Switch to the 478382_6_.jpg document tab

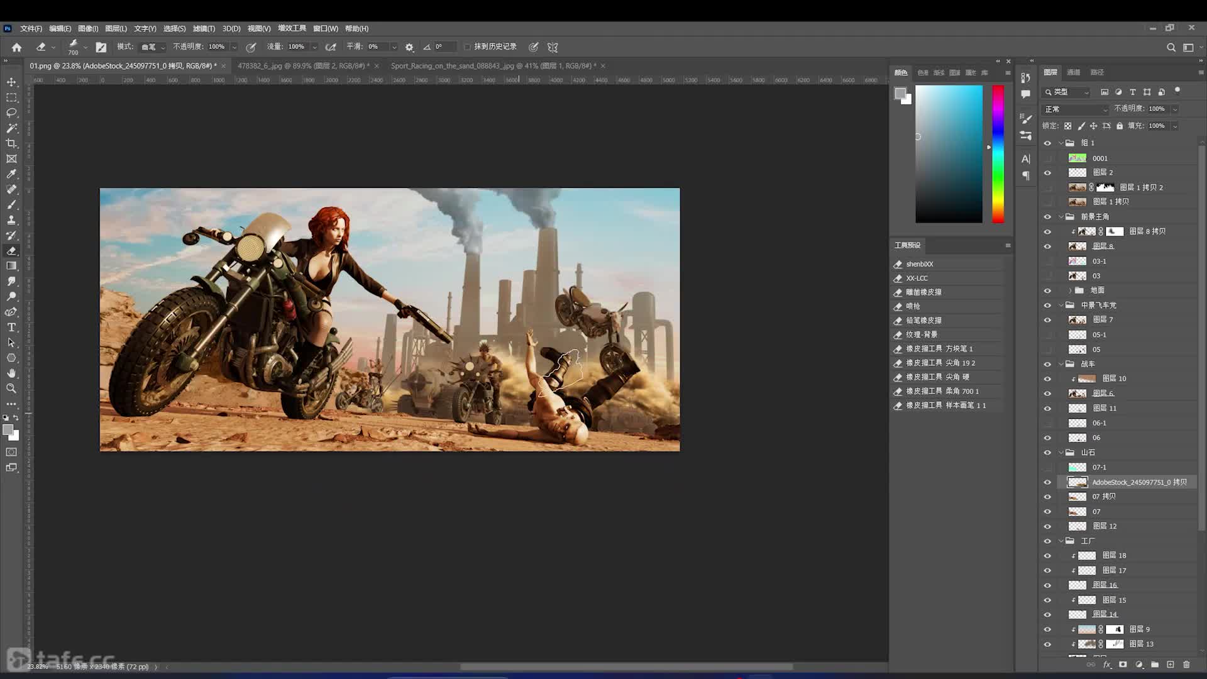click(304, 66)
